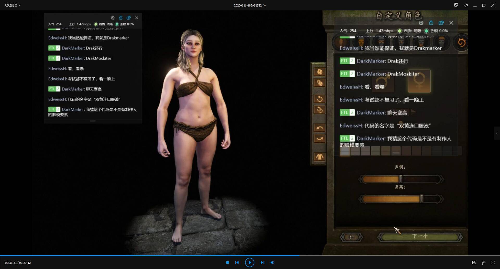Click the resize handle under left chat overlay

click(x=93, y=121)
